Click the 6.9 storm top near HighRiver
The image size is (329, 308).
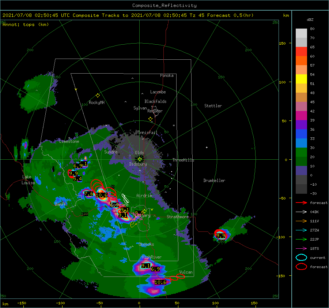155,269
